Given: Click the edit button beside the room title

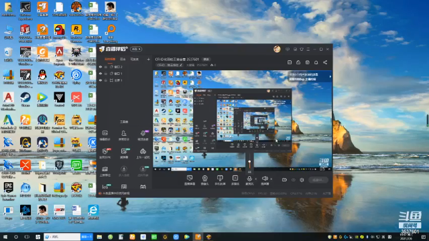Looking at the screenshot, I should coord(206,60).
